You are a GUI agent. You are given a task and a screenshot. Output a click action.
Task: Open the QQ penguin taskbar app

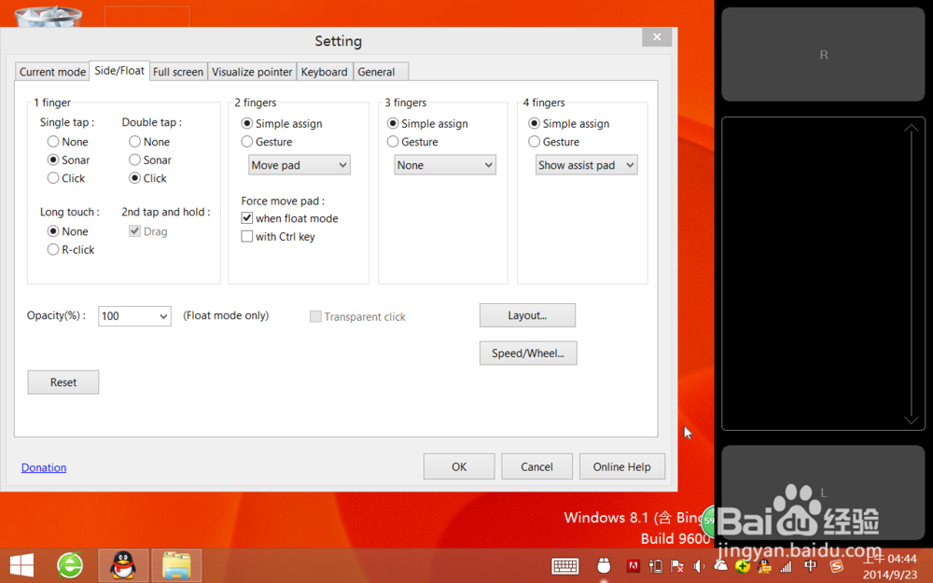[x=123, y=565]
